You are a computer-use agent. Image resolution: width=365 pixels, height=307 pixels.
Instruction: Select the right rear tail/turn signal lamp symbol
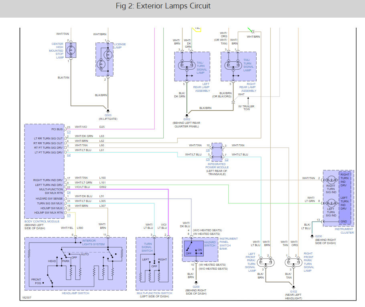point(233,65)
